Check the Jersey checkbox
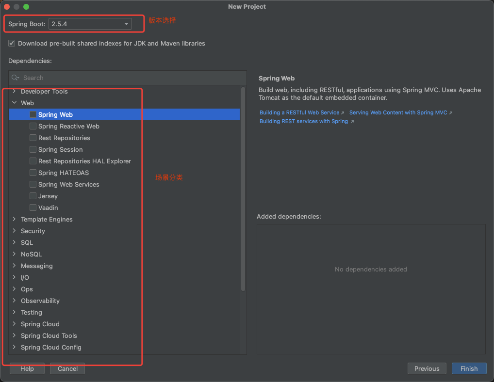494x382 pixels. (33, 196)
